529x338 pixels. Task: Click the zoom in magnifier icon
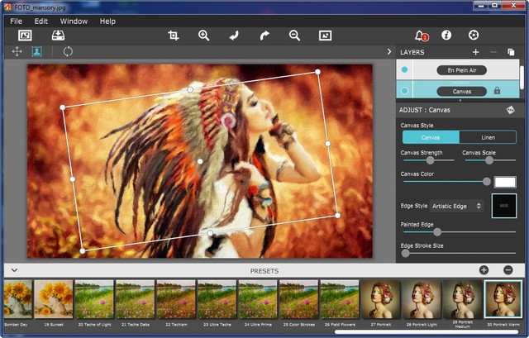(x=204, y=36)
